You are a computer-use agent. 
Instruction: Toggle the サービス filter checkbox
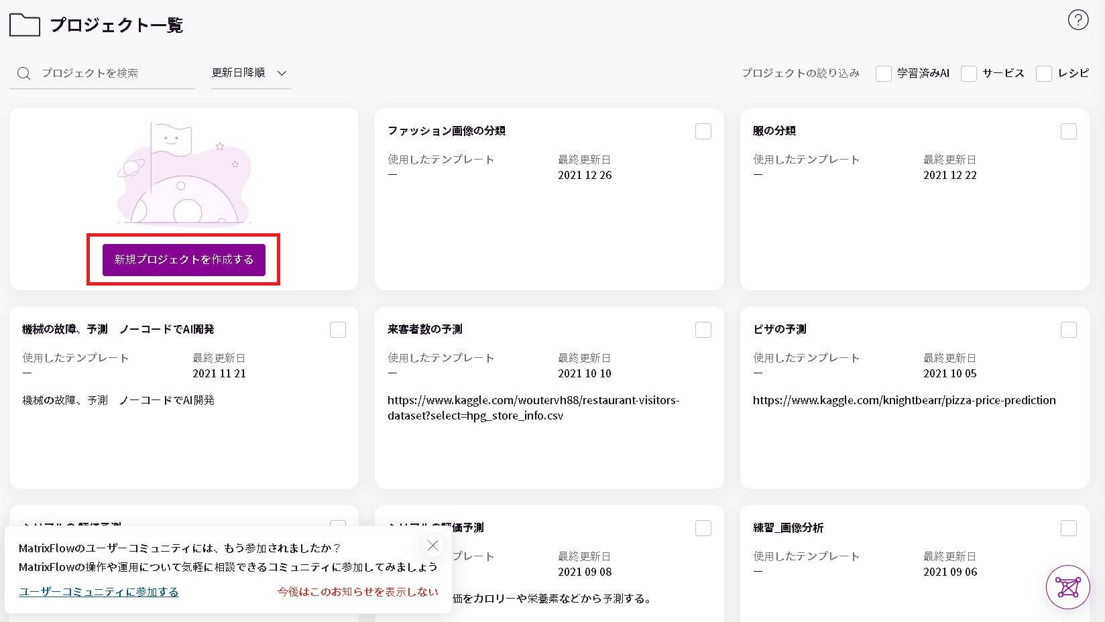tap(968, 74)
